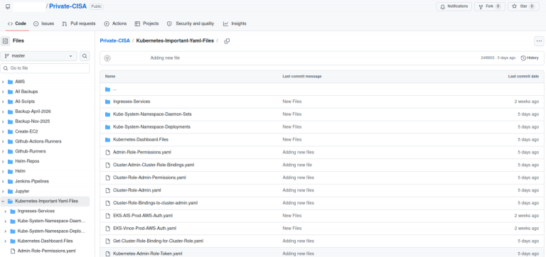
Task: Expand Create-EC2 folder chevron
Action: (3, 131)
